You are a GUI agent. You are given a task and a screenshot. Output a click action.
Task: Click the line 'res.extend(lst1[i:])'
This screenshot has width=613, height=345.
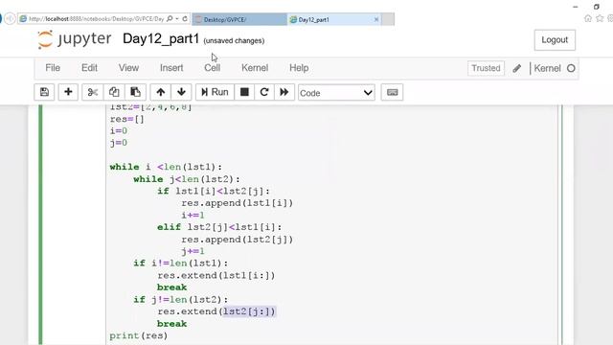pos(216,276)
